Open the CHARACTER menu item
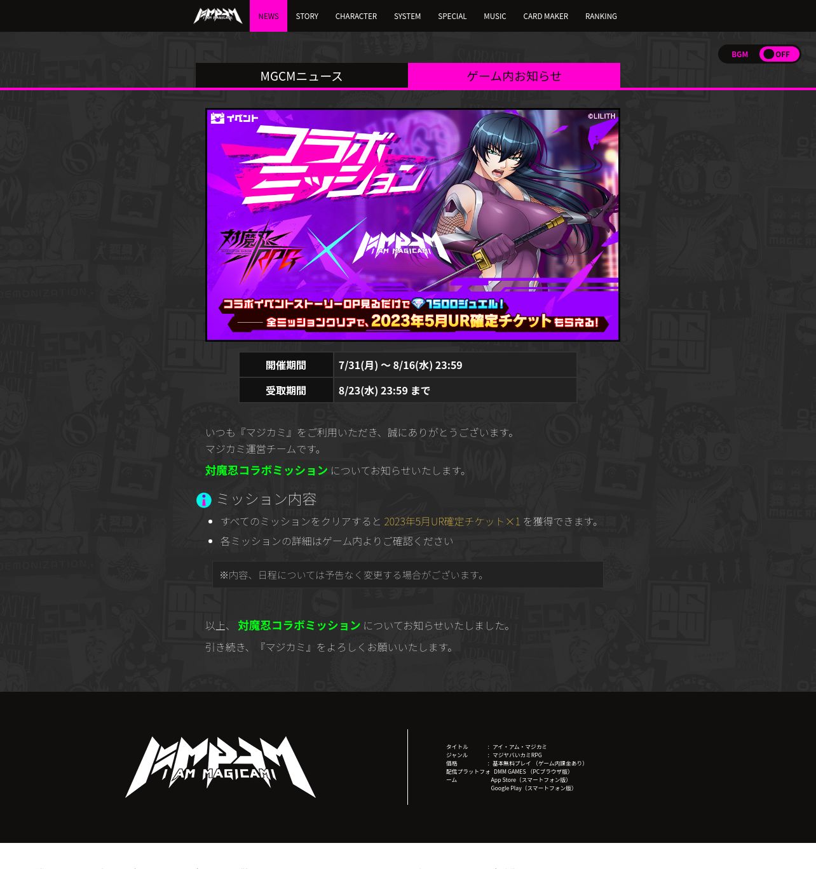 coord(356,16)
